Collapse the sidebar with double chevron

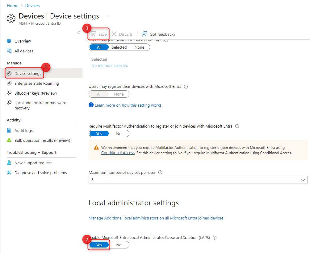tap(79, 32)
